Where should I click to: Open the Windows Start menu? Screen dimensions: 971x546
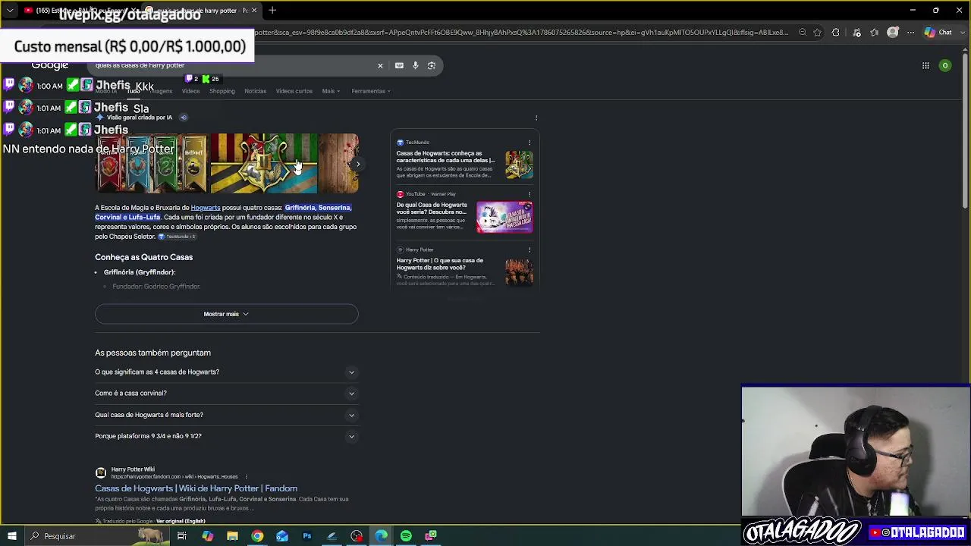pos(12,536)
